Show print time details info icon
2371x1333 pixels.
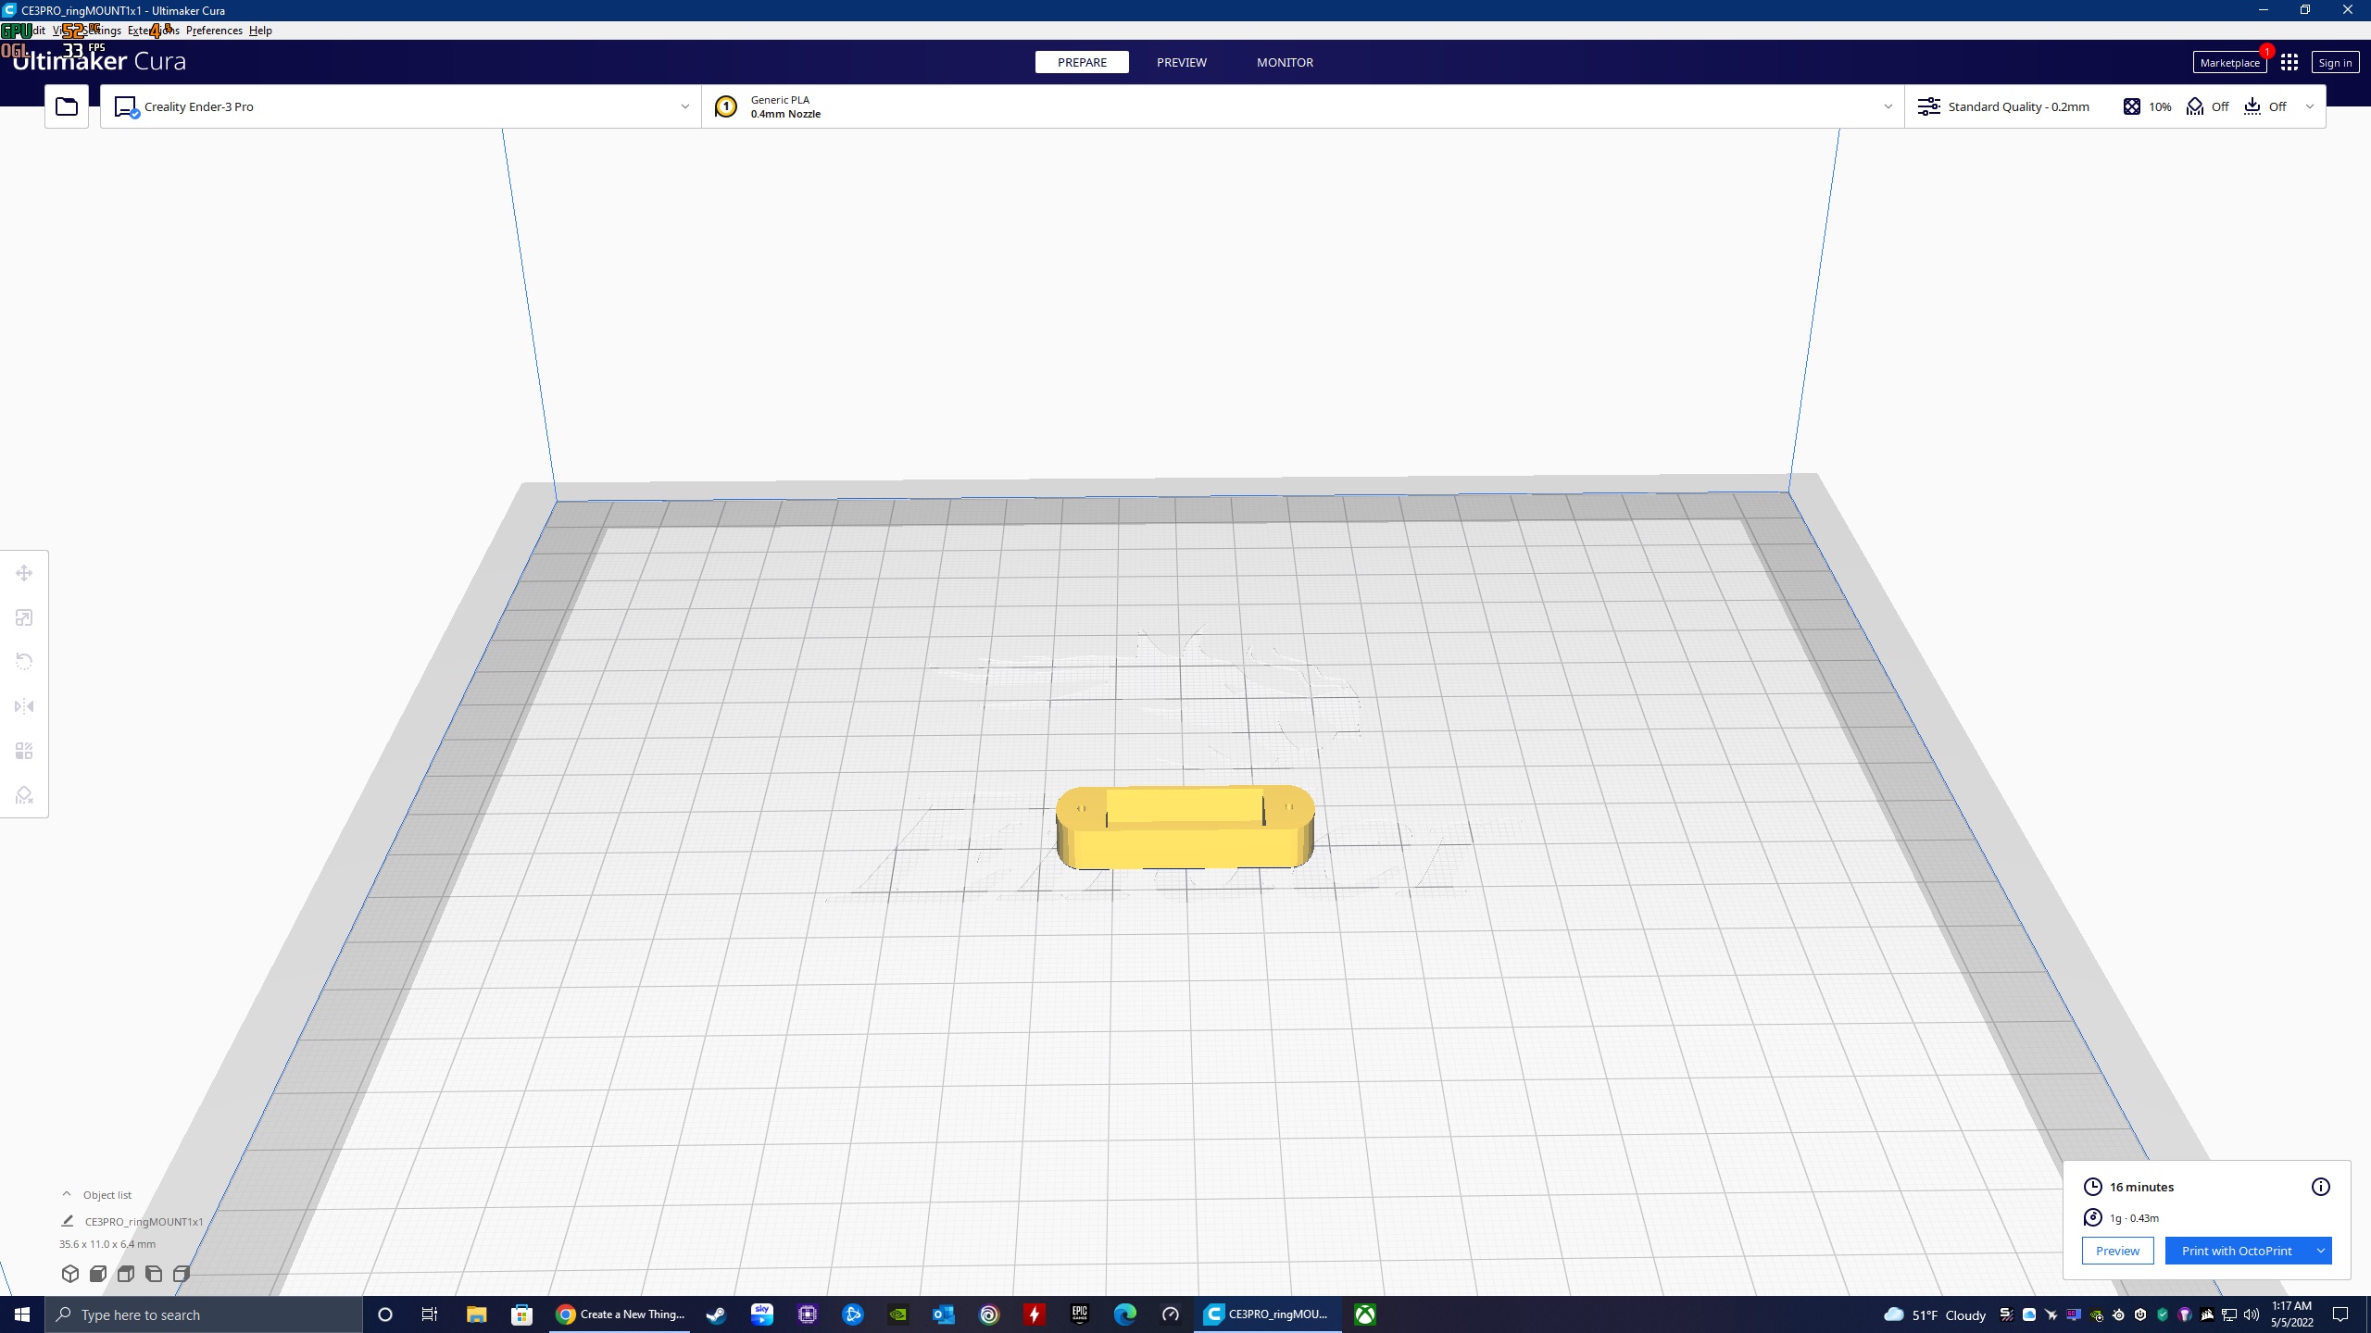pyautogui.click(x=2320, y=1187)
